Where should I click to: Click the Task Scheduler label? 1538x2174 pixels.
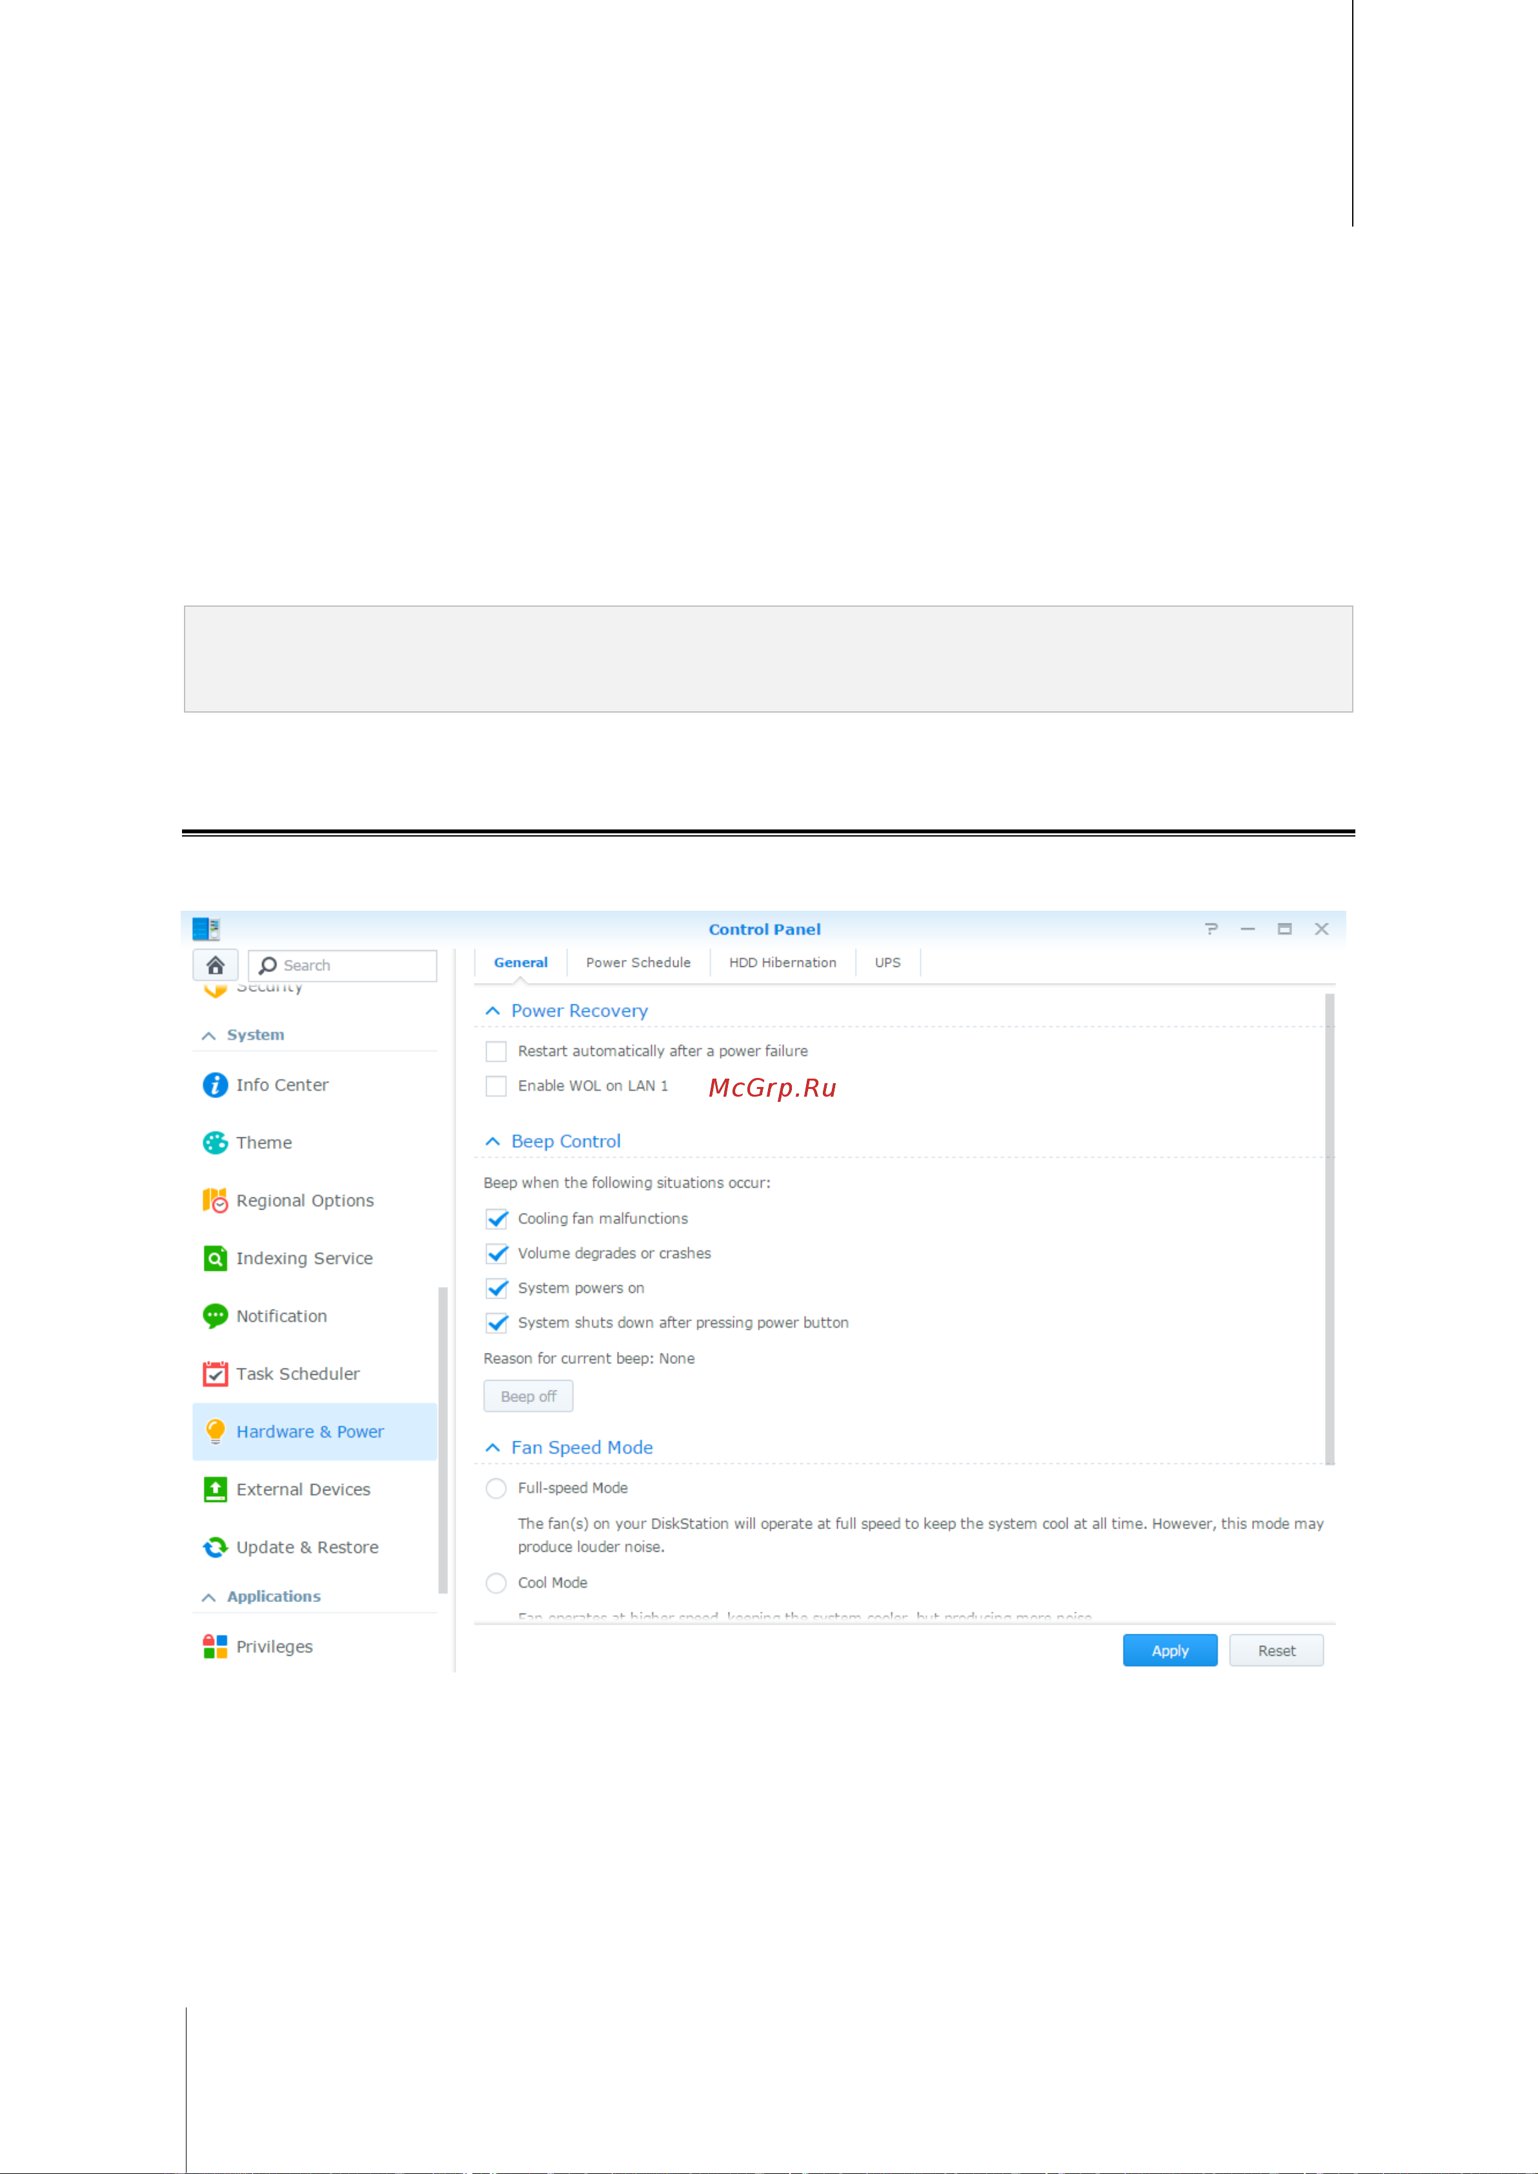tap(298, 1374)
